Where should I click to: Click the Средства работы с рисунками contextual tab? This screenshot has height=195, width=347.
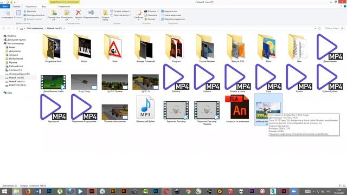coord(64,2)
